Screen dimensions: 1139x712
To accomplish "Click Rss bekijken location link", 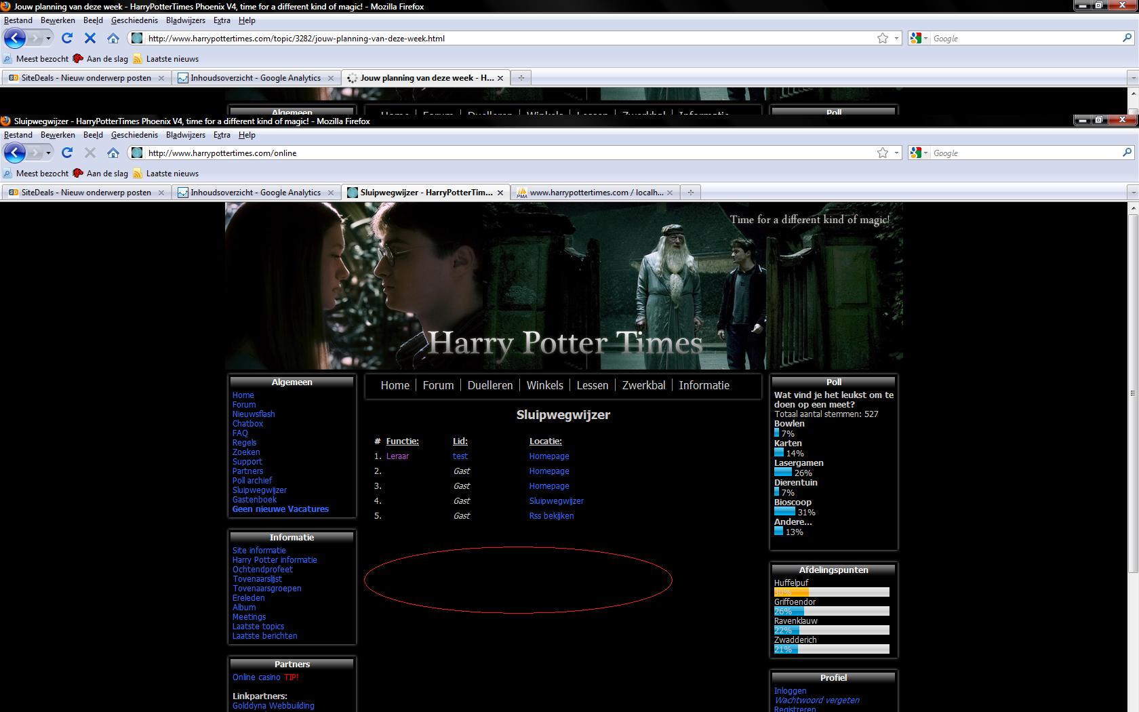I will 551,516.
